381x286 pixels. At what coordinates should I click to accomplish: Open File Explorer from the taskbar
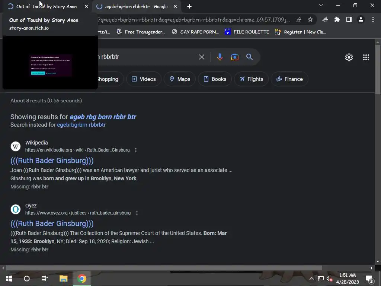pos(63,279)
